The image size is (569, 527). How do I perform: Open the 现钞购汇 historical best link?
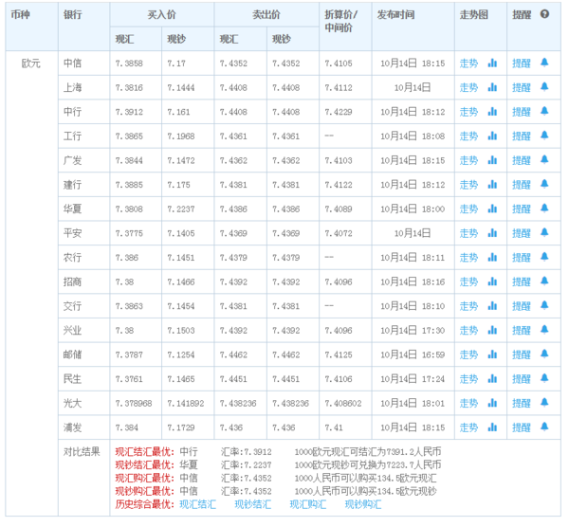pos(363,504)
